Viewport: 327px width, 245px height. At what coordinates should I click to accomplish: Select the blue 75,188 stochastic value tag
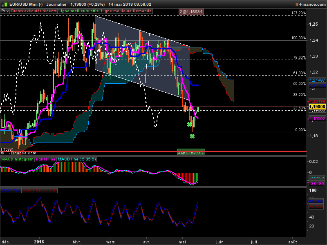pyautogui.click(x=316, y=201)
